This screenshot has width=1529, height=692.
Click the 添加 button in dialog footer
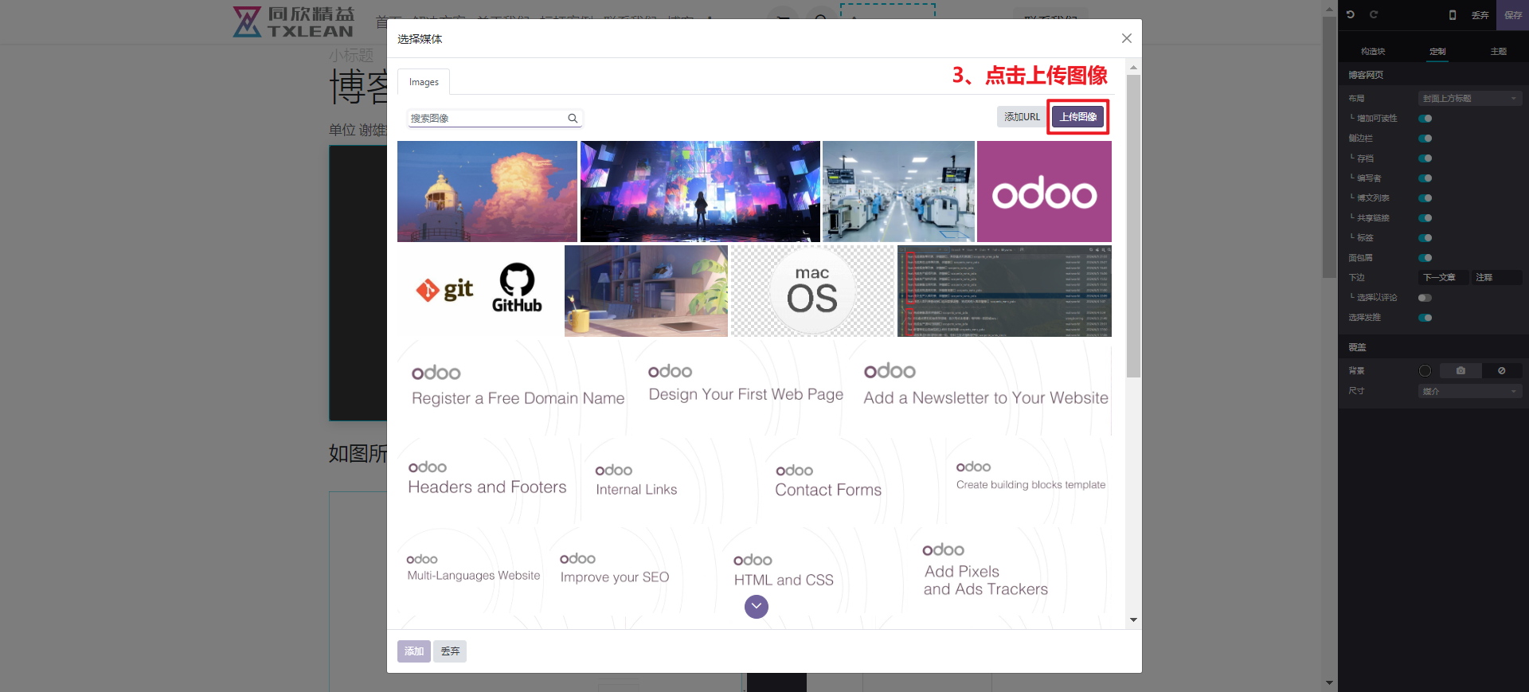pyautogui.click(x=414, y=651)
